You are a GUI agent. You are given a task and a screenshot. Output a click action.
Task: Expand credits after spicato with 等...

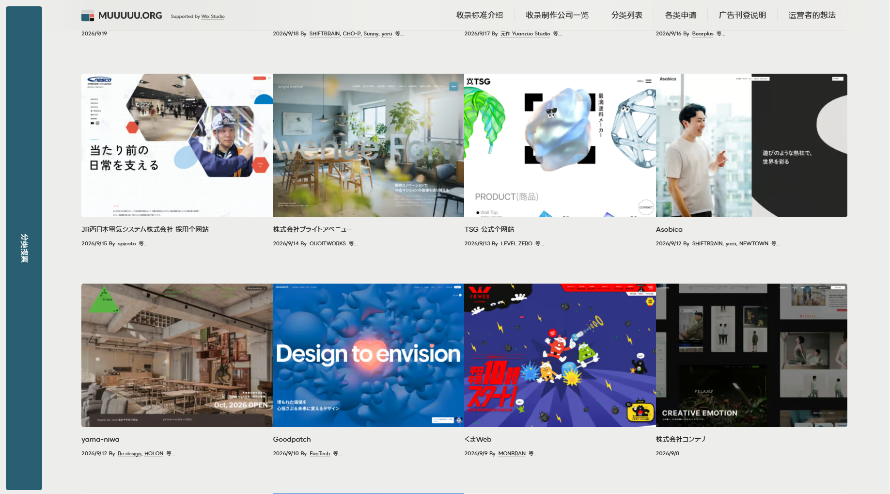coord(143,244)
